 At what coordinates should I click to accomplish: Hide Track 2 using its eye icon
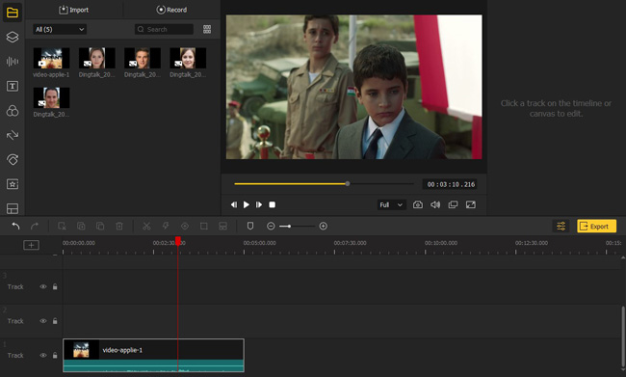(x=43, y=321)
